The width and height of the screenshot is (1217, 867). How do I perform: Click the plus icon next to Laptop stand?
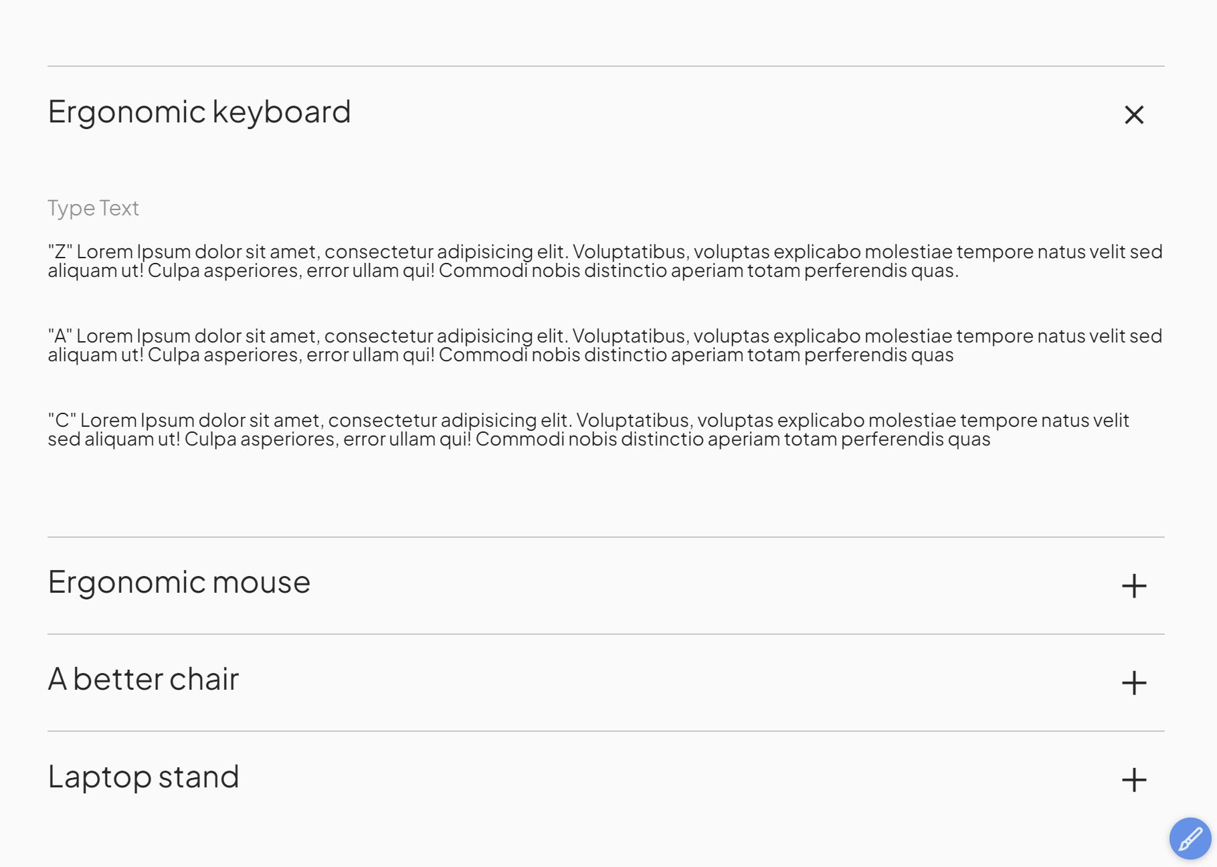[1134, 780]
